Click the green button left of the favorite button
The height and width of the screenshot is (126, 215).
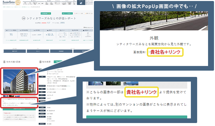(67, 14)
